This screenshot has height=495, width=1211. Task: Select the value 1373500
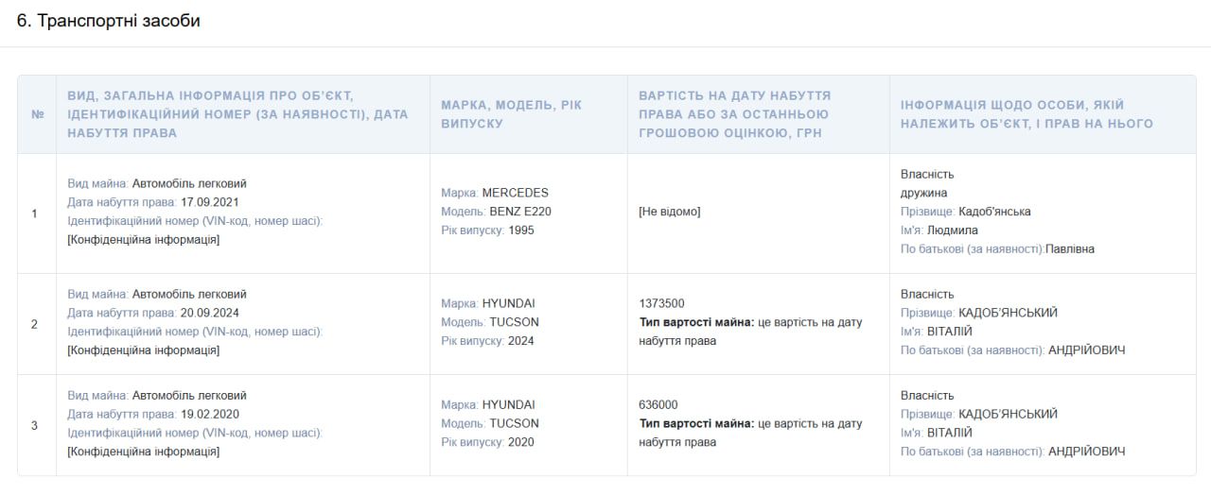click(662, 303)
